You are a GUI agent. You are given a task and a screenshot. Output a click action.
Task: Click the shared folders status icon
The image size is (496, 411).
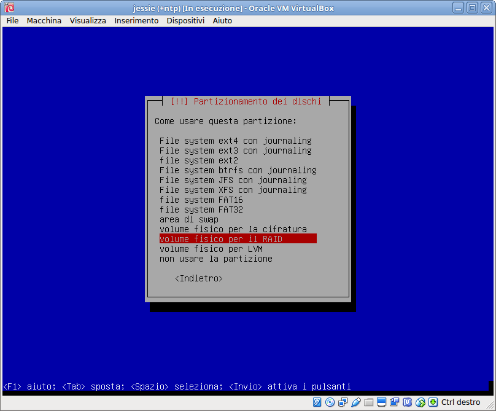tap(368, 402)
